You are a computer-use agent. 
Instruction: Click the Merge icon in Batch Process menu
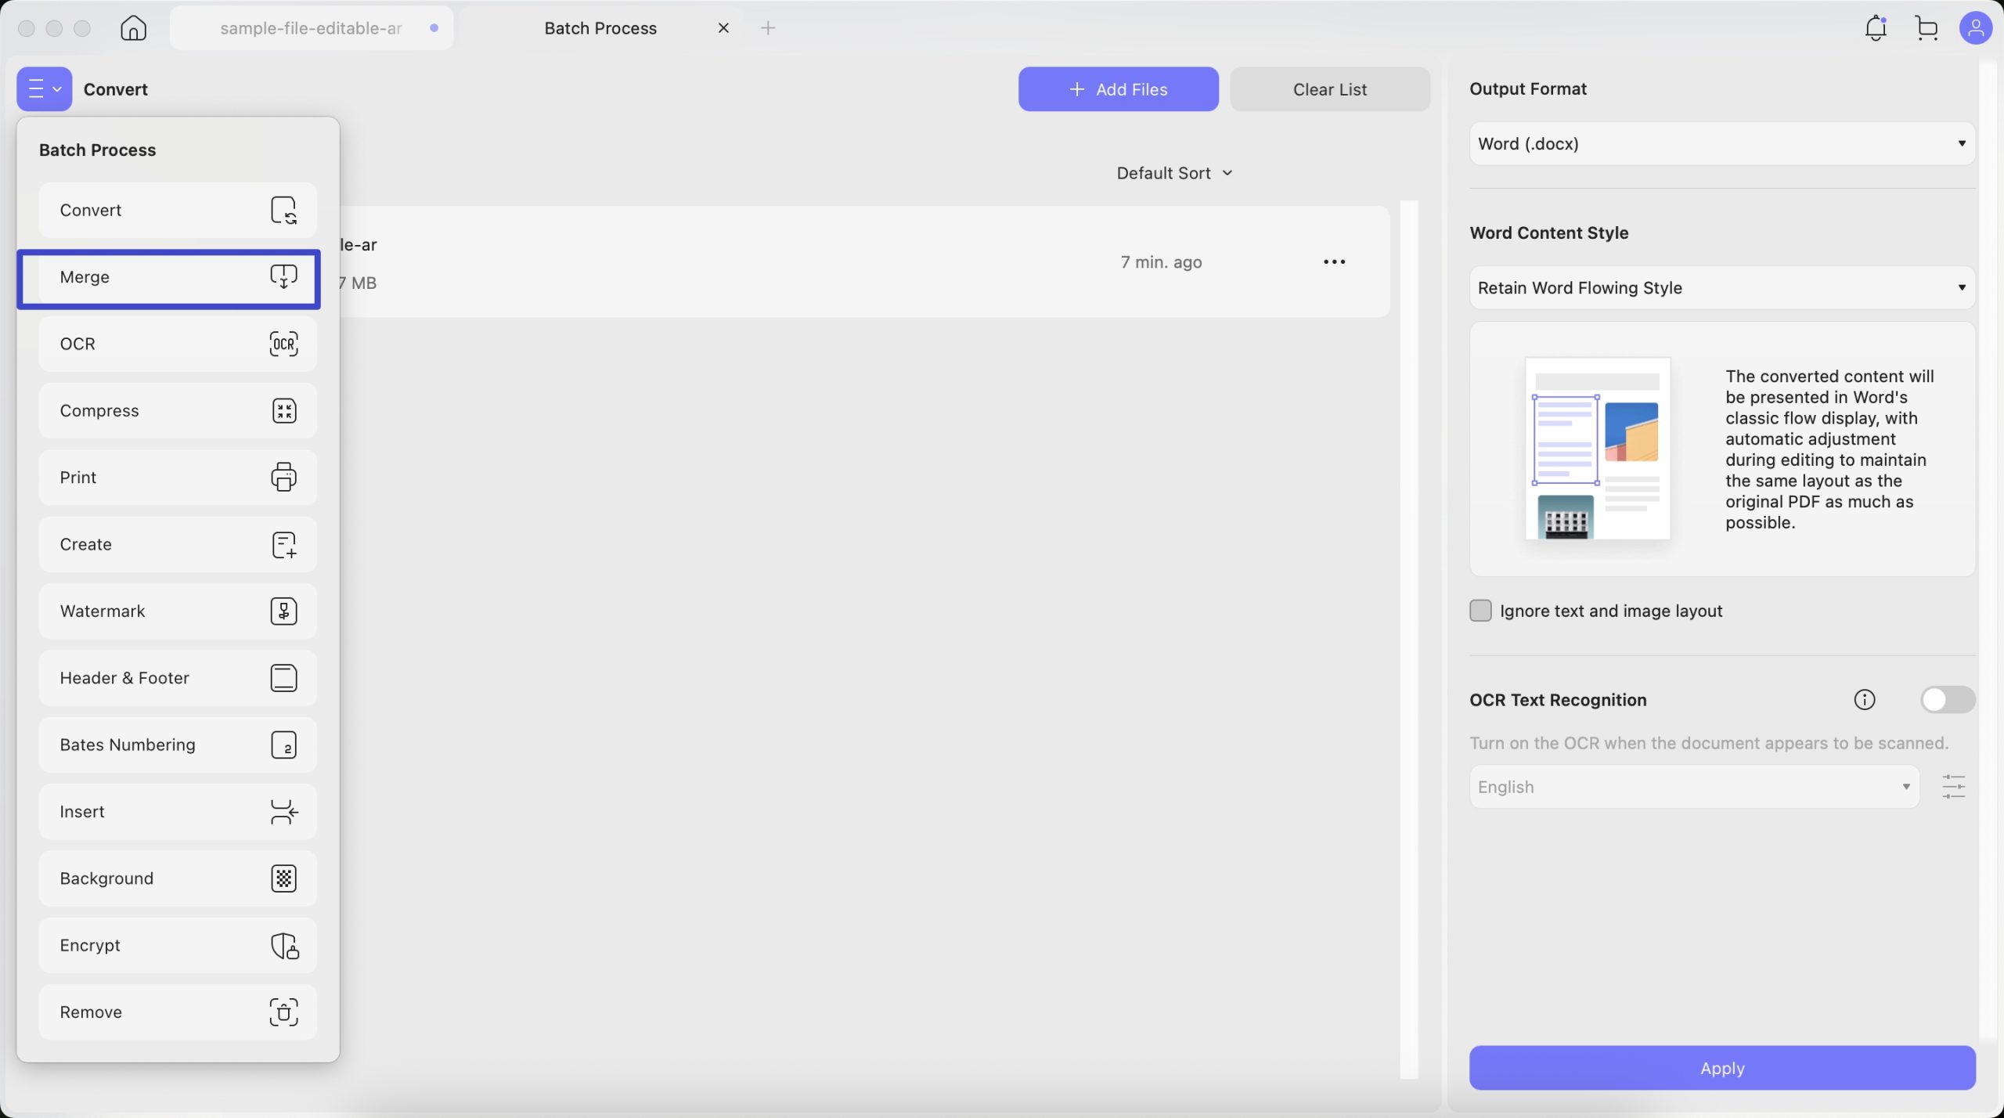[283, 276]
